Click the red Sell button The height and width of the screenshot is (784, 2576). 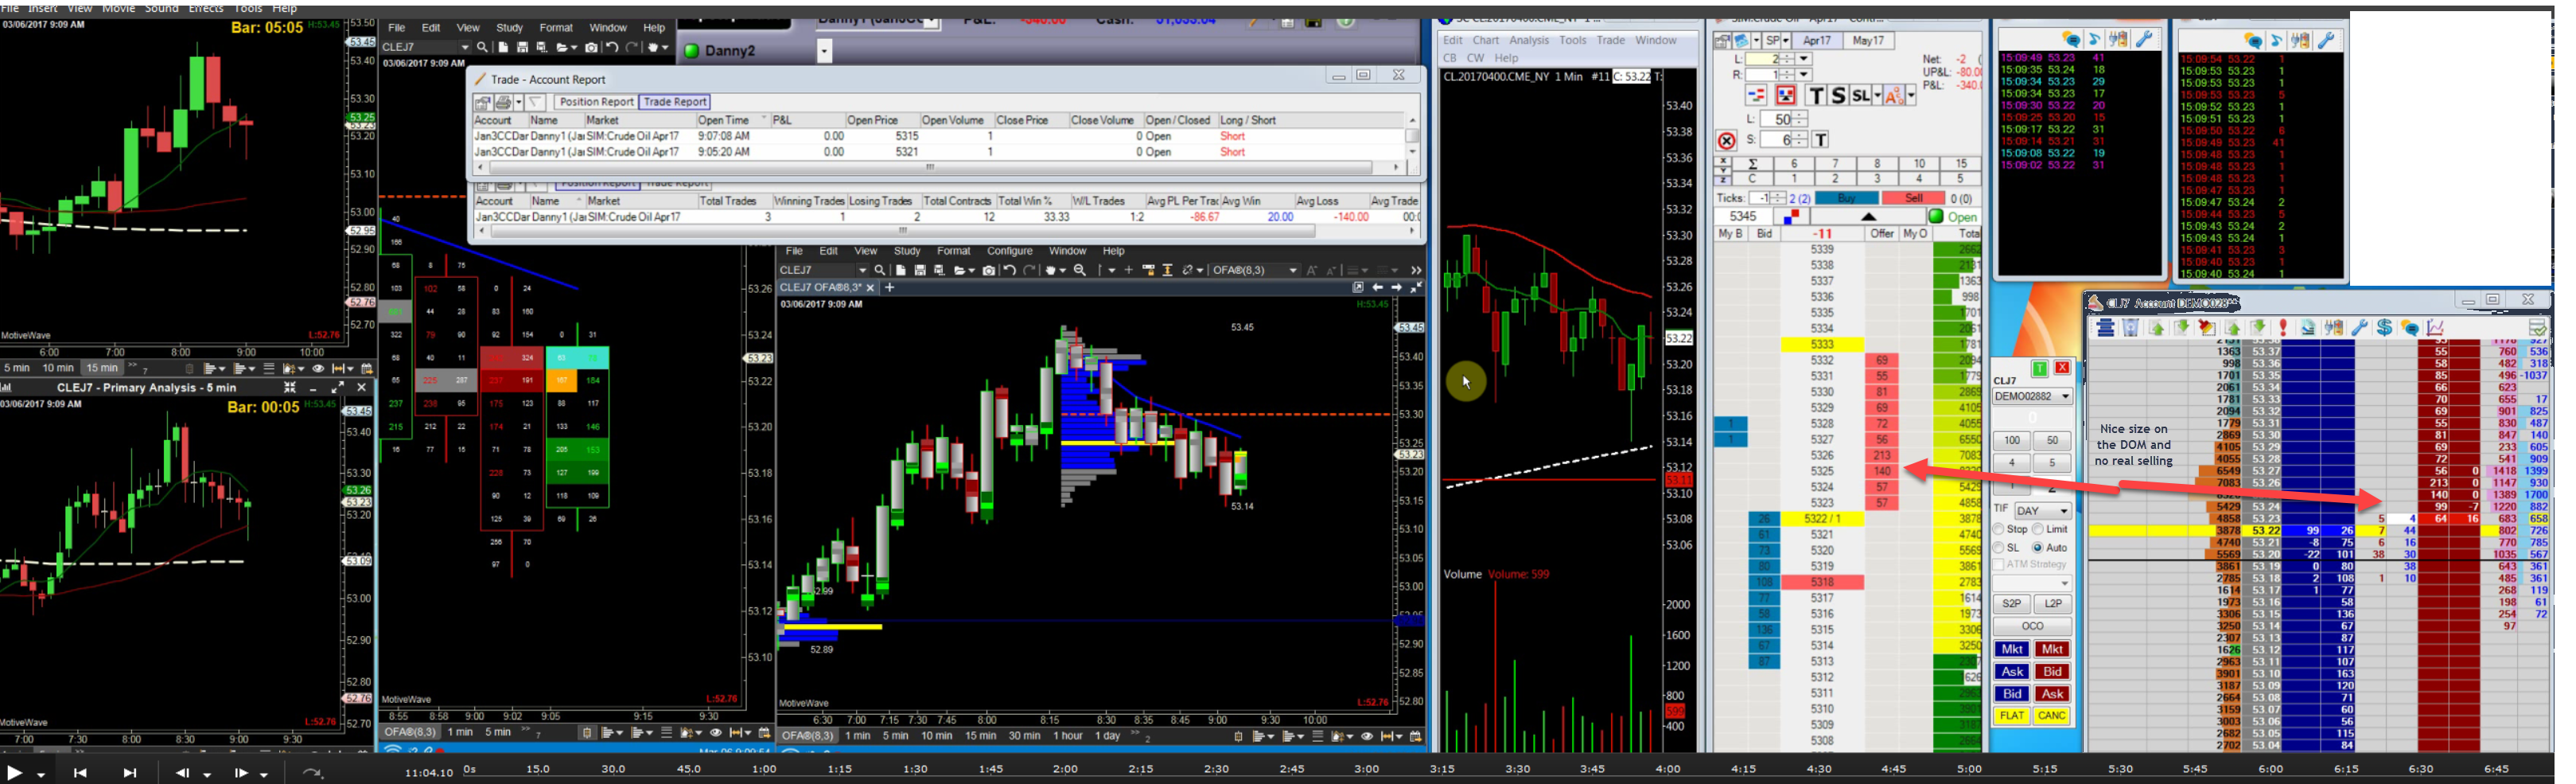pos(1914,198)
